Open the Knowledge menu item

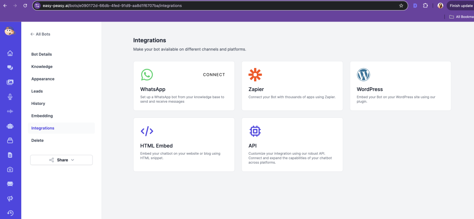click(x=42, y=67)
